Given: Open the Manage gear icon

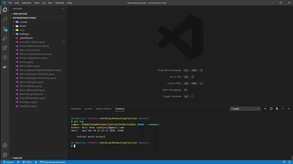Looking at the screenshot, I should point(5,155).
